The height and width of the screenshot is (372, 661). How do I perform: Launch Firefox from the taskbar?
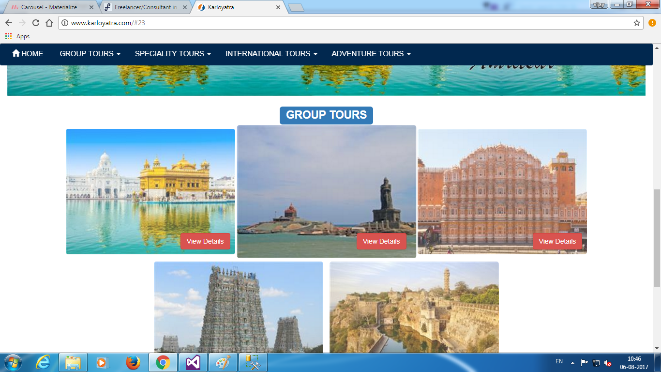pyautogui.click(x=133, y=362)
